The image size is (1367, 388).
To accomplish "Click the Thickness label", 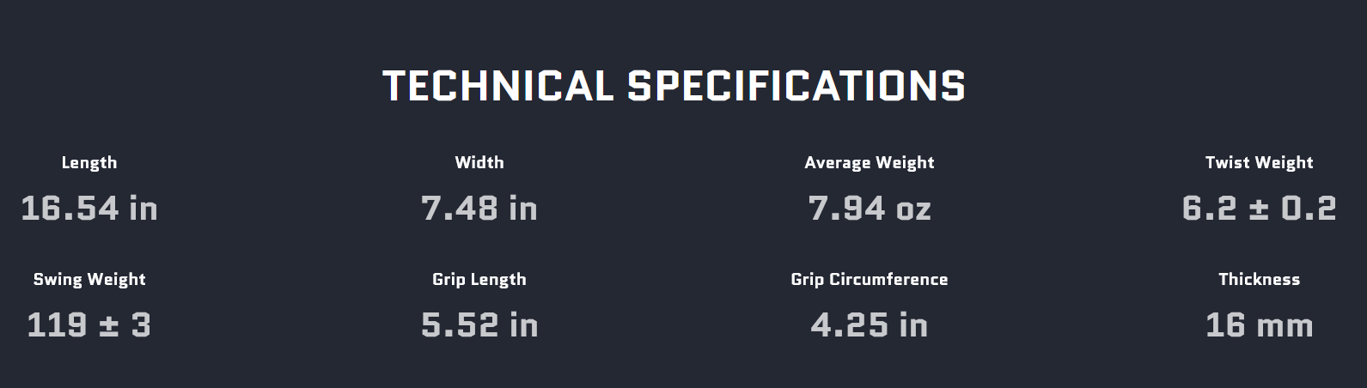I will [x=1259, y=279].
